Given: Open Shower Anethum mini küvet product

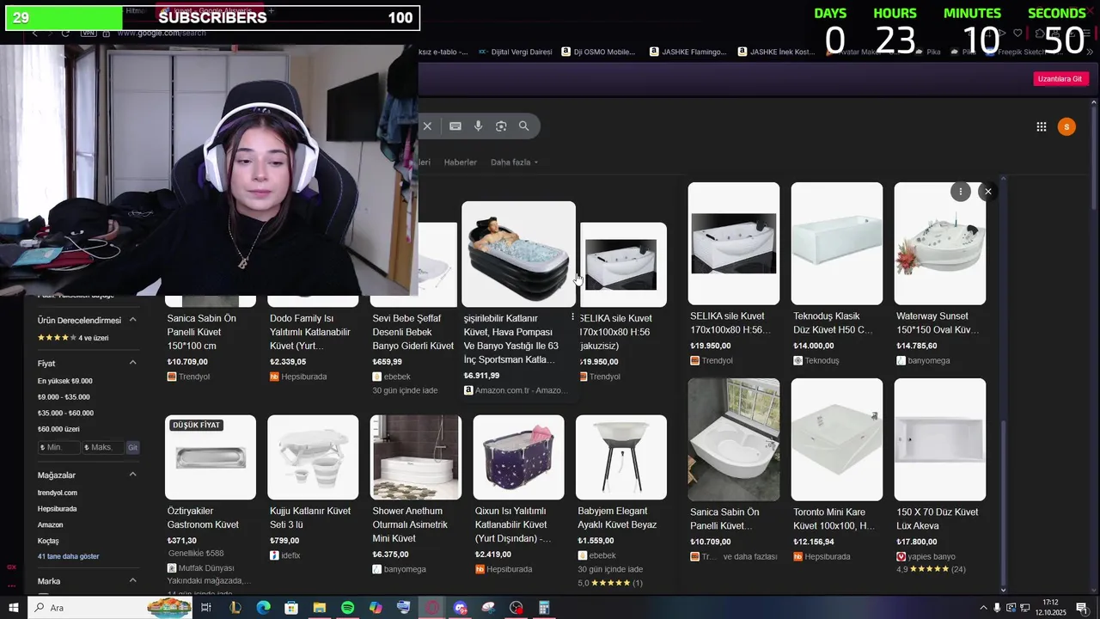Looking at the screenshot, I should 416,457.
